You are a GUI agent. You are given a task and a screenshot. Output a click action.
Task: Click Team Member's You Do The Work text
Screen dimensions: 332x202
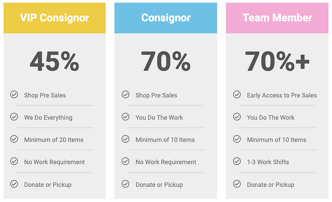click(271, 118)
